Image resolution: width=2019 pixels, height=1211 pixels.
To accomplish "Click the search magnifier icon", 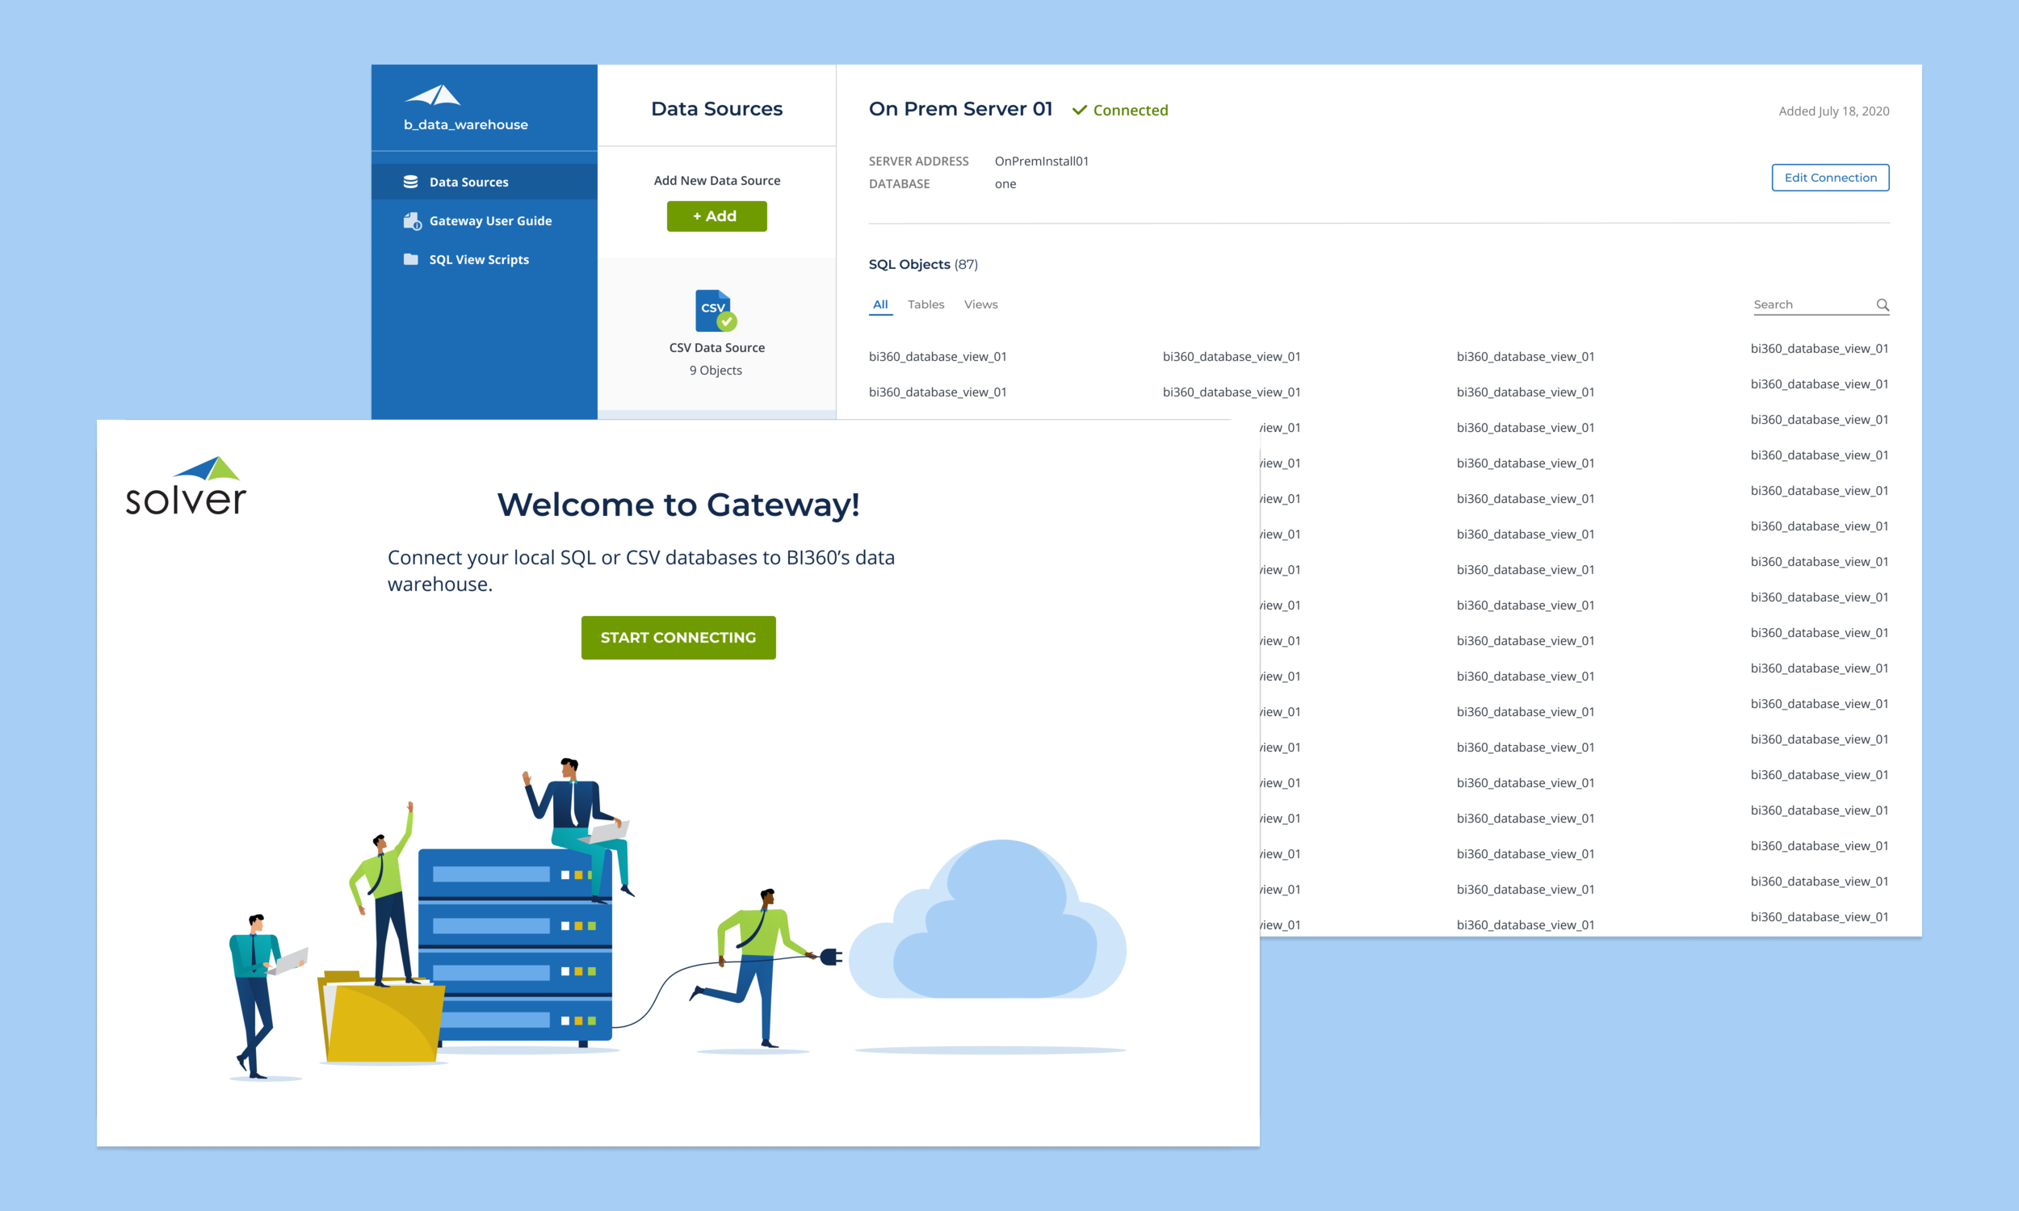I will (x=1882, y=305).
